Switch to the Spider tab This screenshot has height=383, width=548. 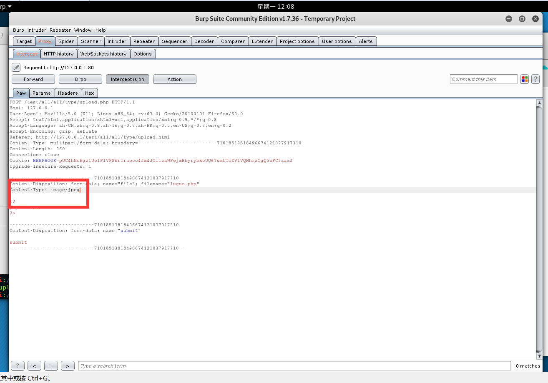point(66,41)
